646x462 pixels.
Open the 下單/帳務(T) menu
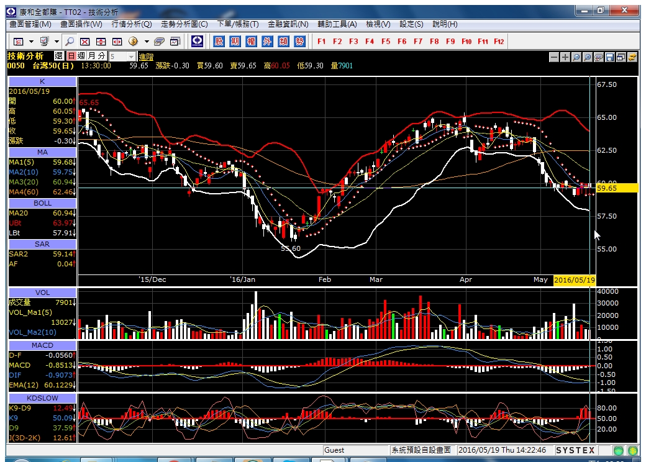pyautogui.click(x=238, y=24)
